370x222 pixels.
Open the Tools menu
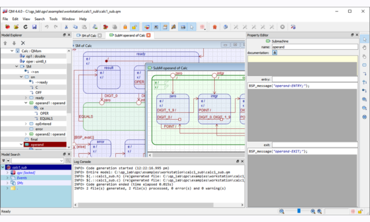pos(53,19)
